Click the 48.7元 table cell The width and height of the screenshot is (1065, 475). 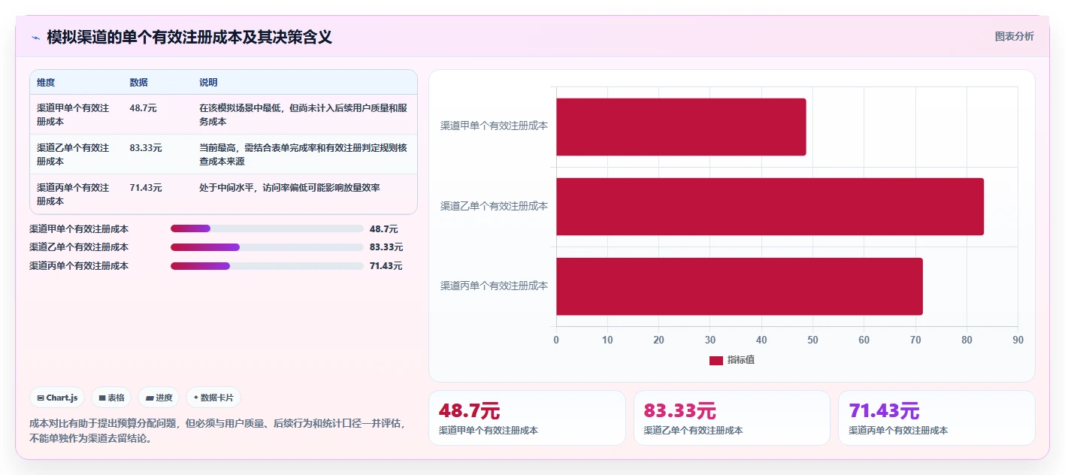[143, 108]
